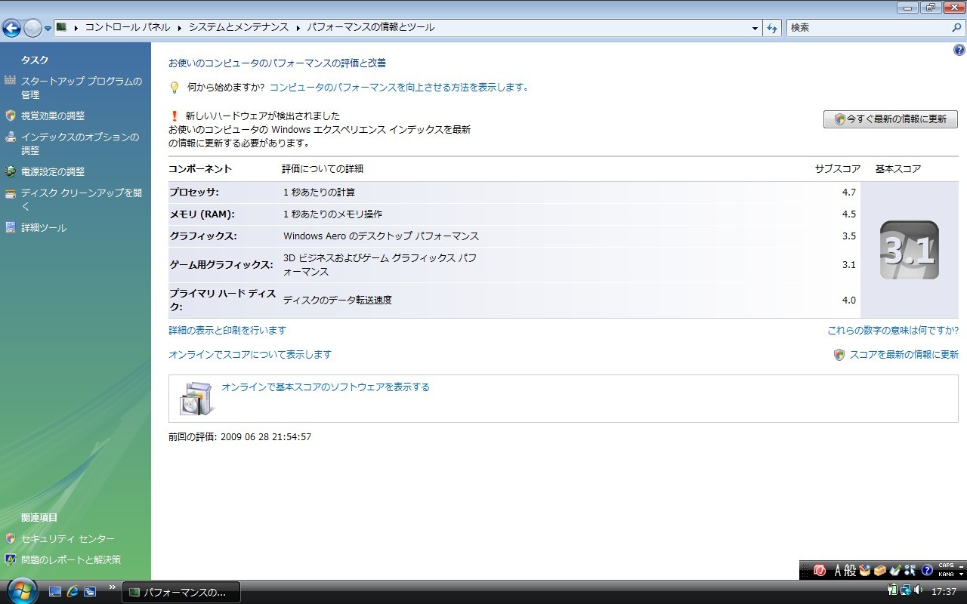967x604 pixels.
Task: Open これらの数字の意味は何ですか? link
Action: click(x=893, y=330)
